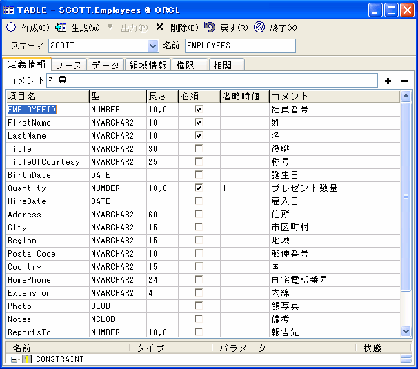
Task: Click the タイプ header in constraint pane
Action: 171,348
